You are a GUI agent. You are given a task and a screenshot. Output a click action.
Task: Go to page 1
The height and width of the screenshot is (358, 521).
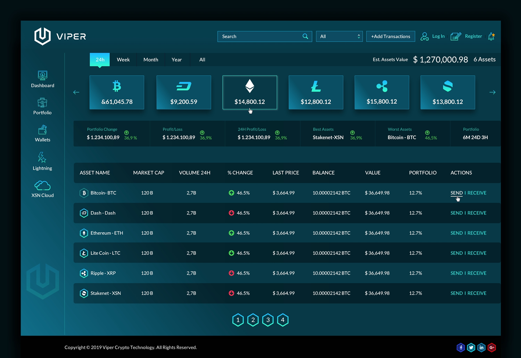[238, 320]
